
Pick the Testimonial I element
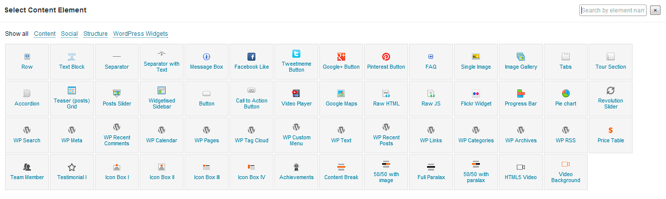pos(72,172)
